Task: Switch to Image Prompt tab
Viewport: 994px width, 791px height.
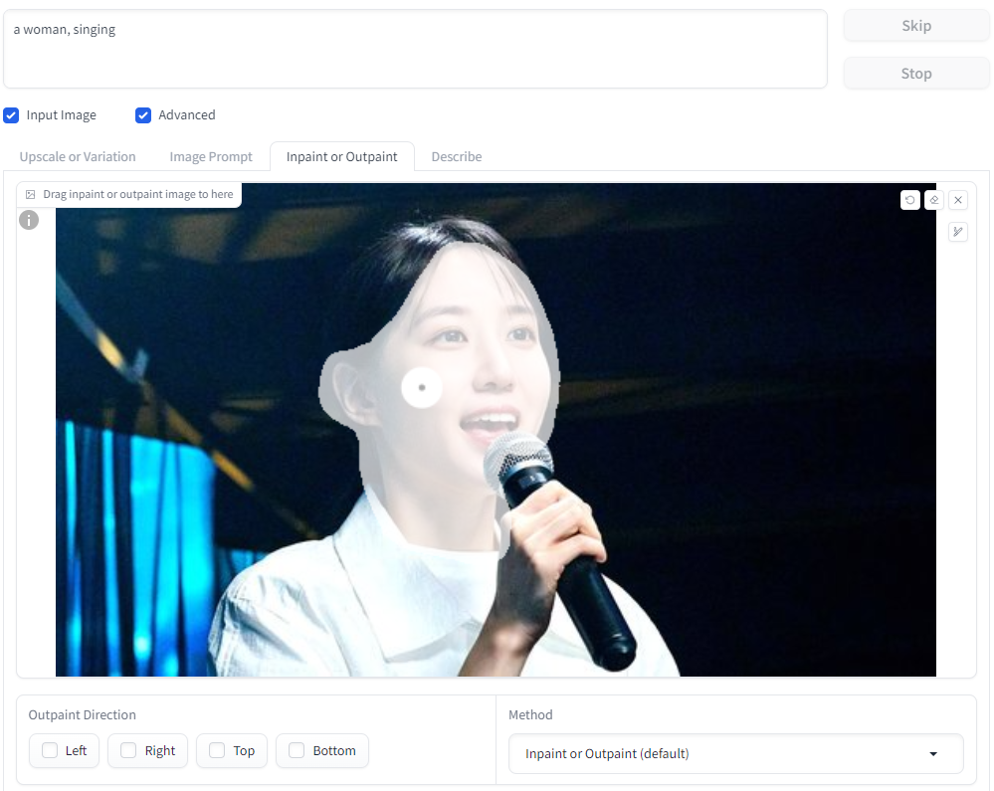Action: pos(211,156)
